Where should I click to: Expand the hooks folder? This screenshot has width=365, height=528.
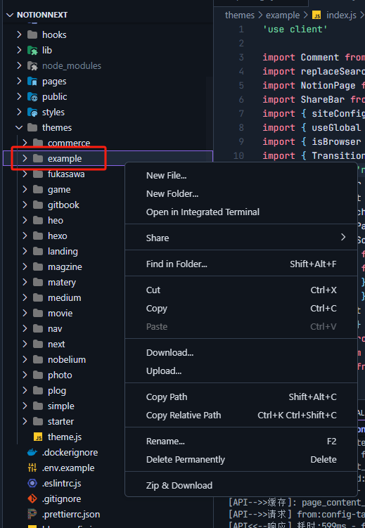coord(19,34)
